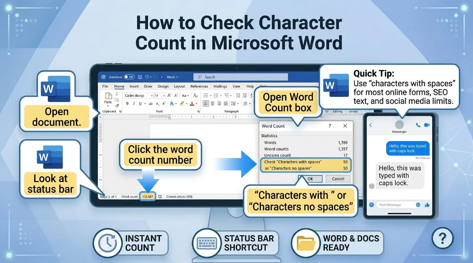Viewport: 473px width, 263px height.
Task: Click the Redo icon in title bar
Action: [x=156, y=77]
